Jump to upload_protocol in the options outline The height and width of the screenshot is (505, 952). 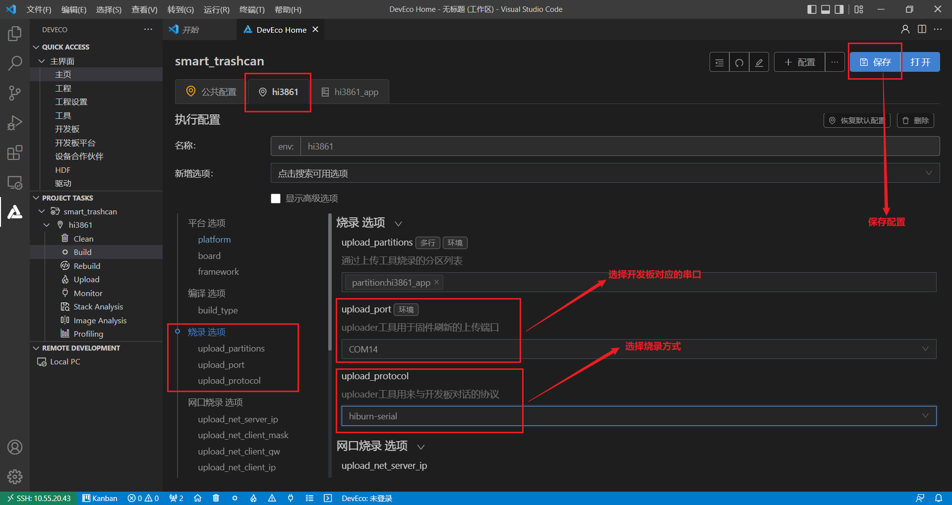click(x=229, y=381)
